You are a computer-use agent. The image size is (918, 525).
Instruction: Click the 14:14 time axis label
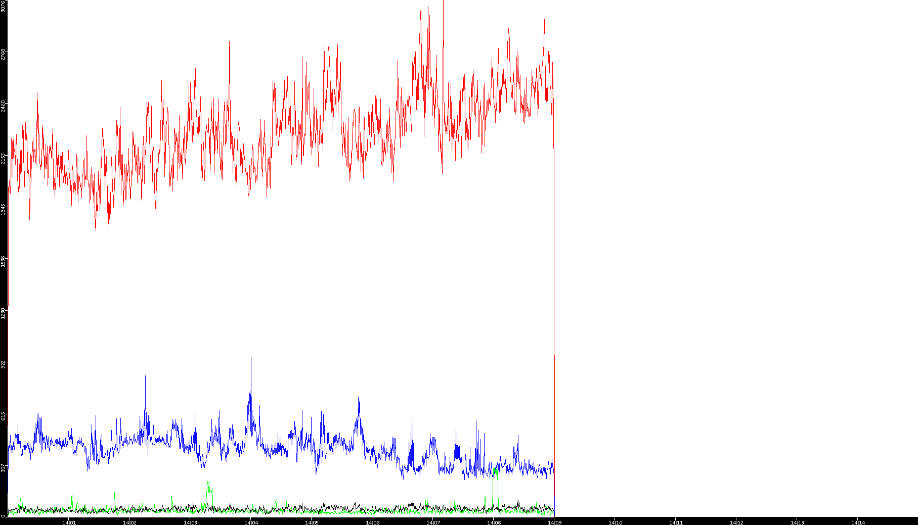[858, 522]
